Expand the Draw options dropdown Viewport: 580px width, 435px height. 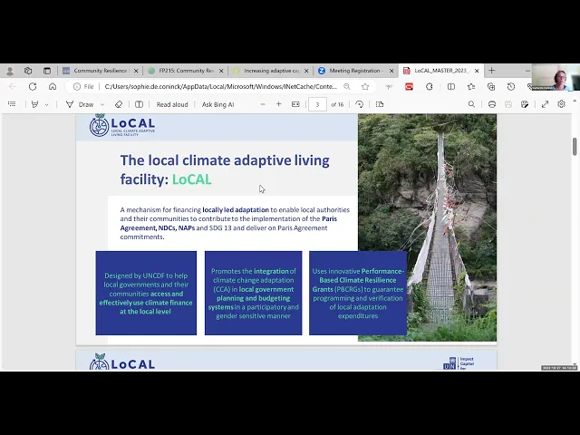pos(102,105)
